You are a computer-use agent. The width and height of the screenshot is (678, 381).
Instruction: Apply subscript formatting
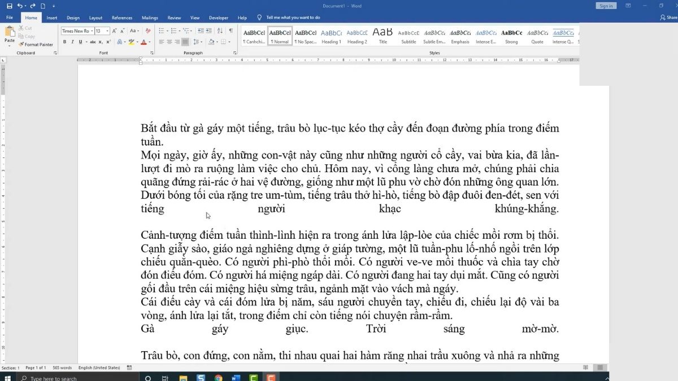click(101, 42)
